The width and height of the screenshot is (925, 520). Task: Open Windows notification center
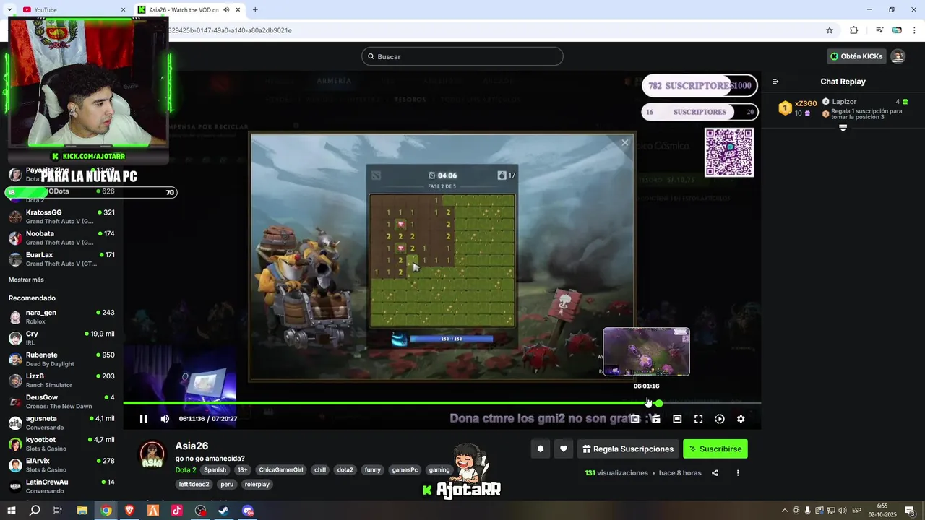click(910, 511)
